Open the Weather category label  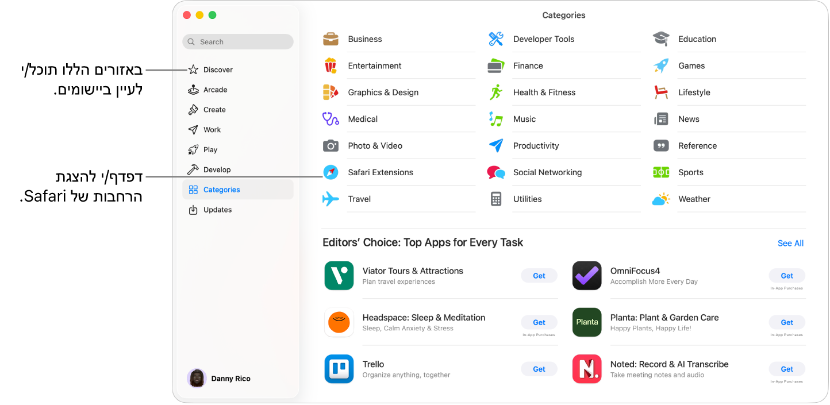coord(694,199)
